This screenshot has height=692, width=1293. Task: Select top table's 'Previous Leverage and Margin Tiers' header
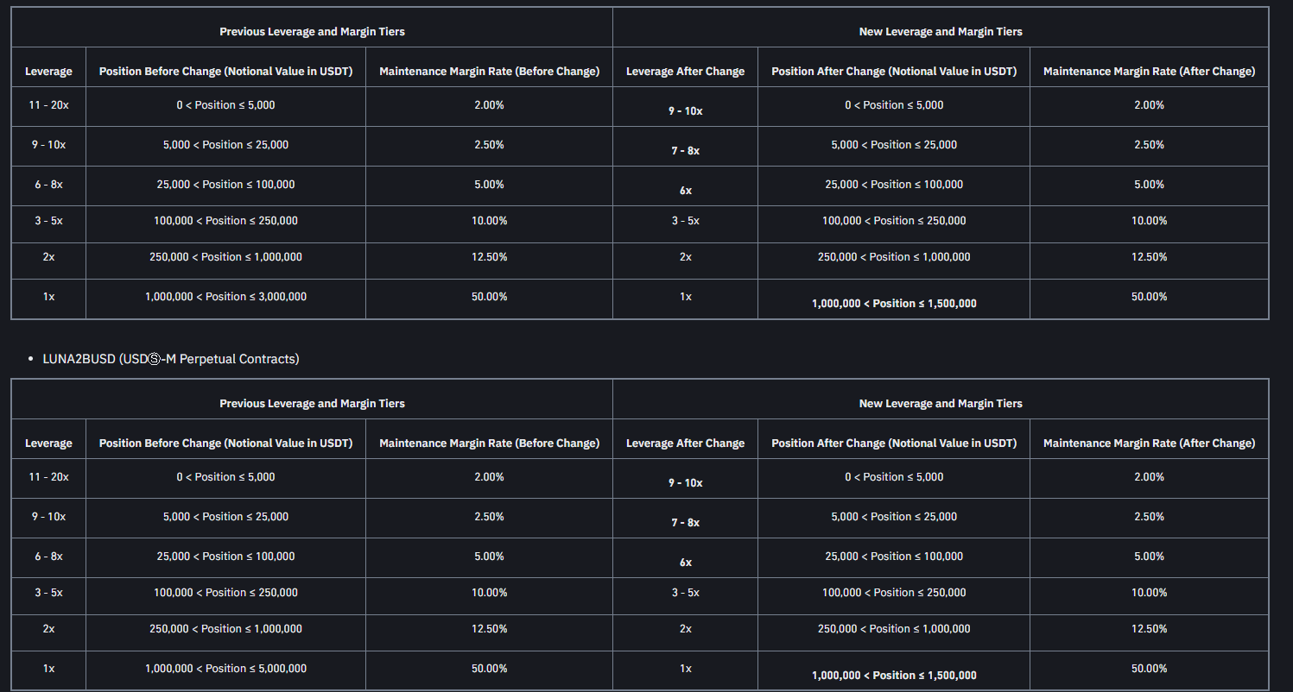(x=312, y=32)
